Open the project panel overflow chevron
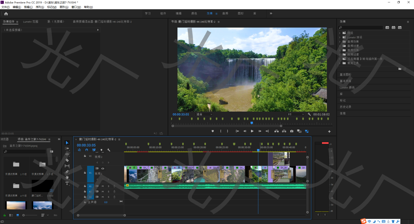414x224 pixels. [x=59, y=139]
